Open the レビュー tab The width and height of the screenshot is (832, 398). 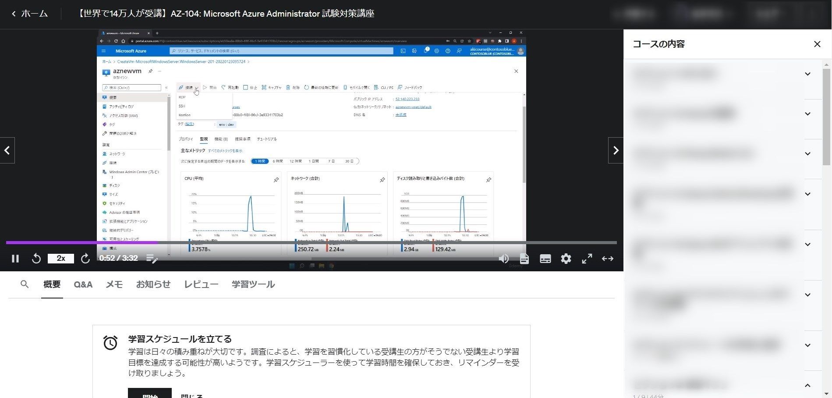tap(201, 284)
